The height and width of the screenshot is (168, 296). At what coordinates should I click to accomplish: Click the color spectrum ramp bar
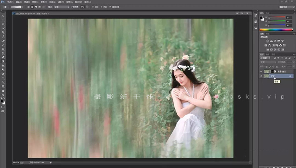pos(276,30)
